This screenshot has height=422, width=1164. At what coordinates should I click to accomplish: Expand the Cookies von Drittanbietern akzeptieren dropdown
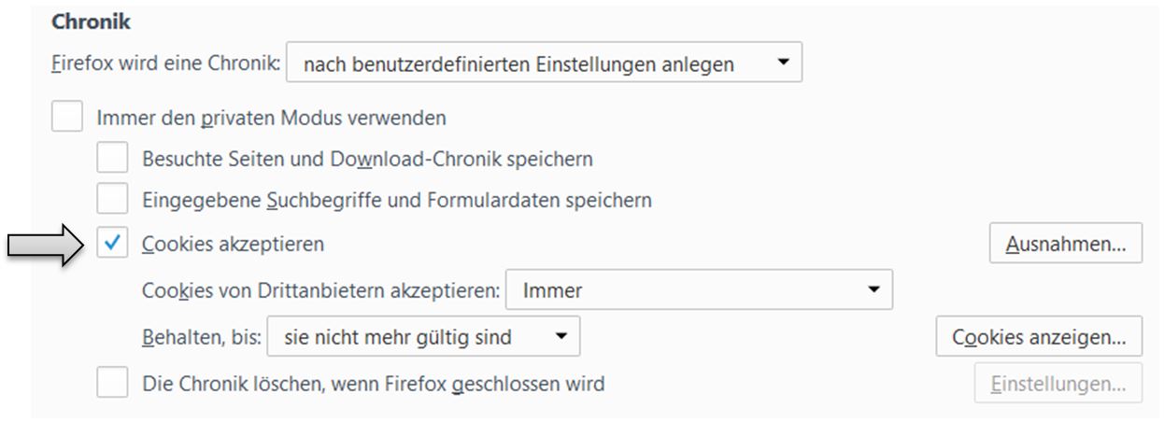coord(699,290)
